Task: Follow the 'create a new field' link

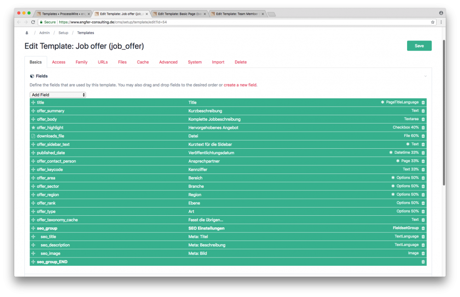Action: (x=240, y=85)
